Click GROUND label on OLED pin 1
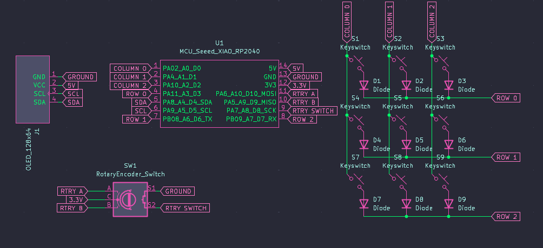The width and height of the screenshot is (543, 248). point(80,77)
